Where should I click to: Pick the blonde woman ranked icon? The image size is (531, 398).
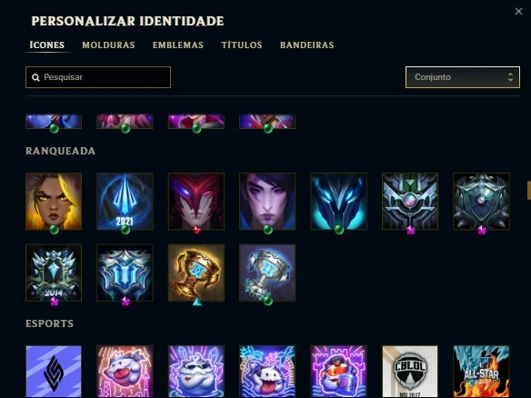point(54,202)
